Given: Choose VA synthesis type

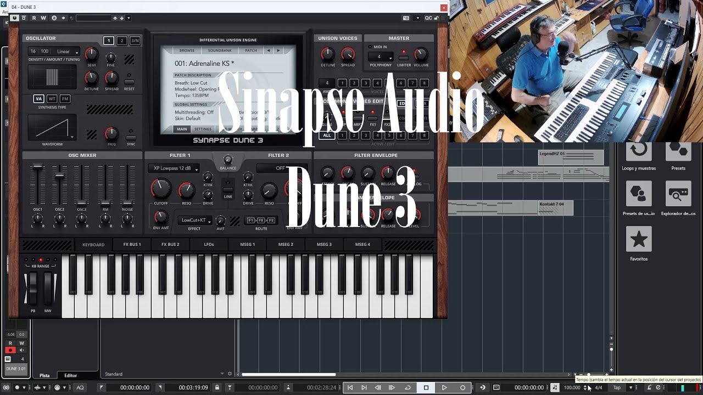Looking at the screenshot, I should click(38, 99).
